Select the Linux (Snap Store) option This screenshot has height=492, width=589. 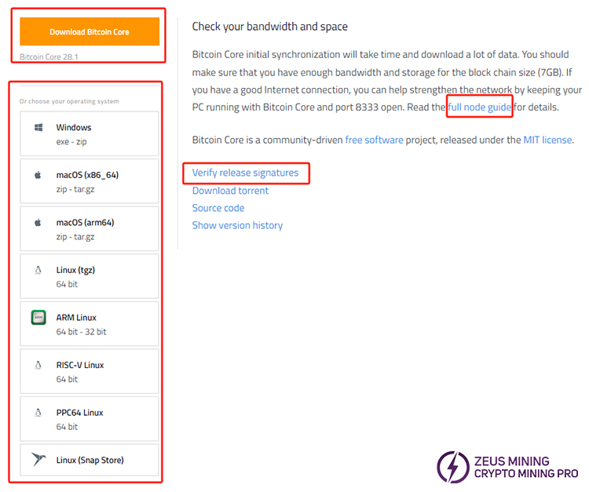(89, 460)
